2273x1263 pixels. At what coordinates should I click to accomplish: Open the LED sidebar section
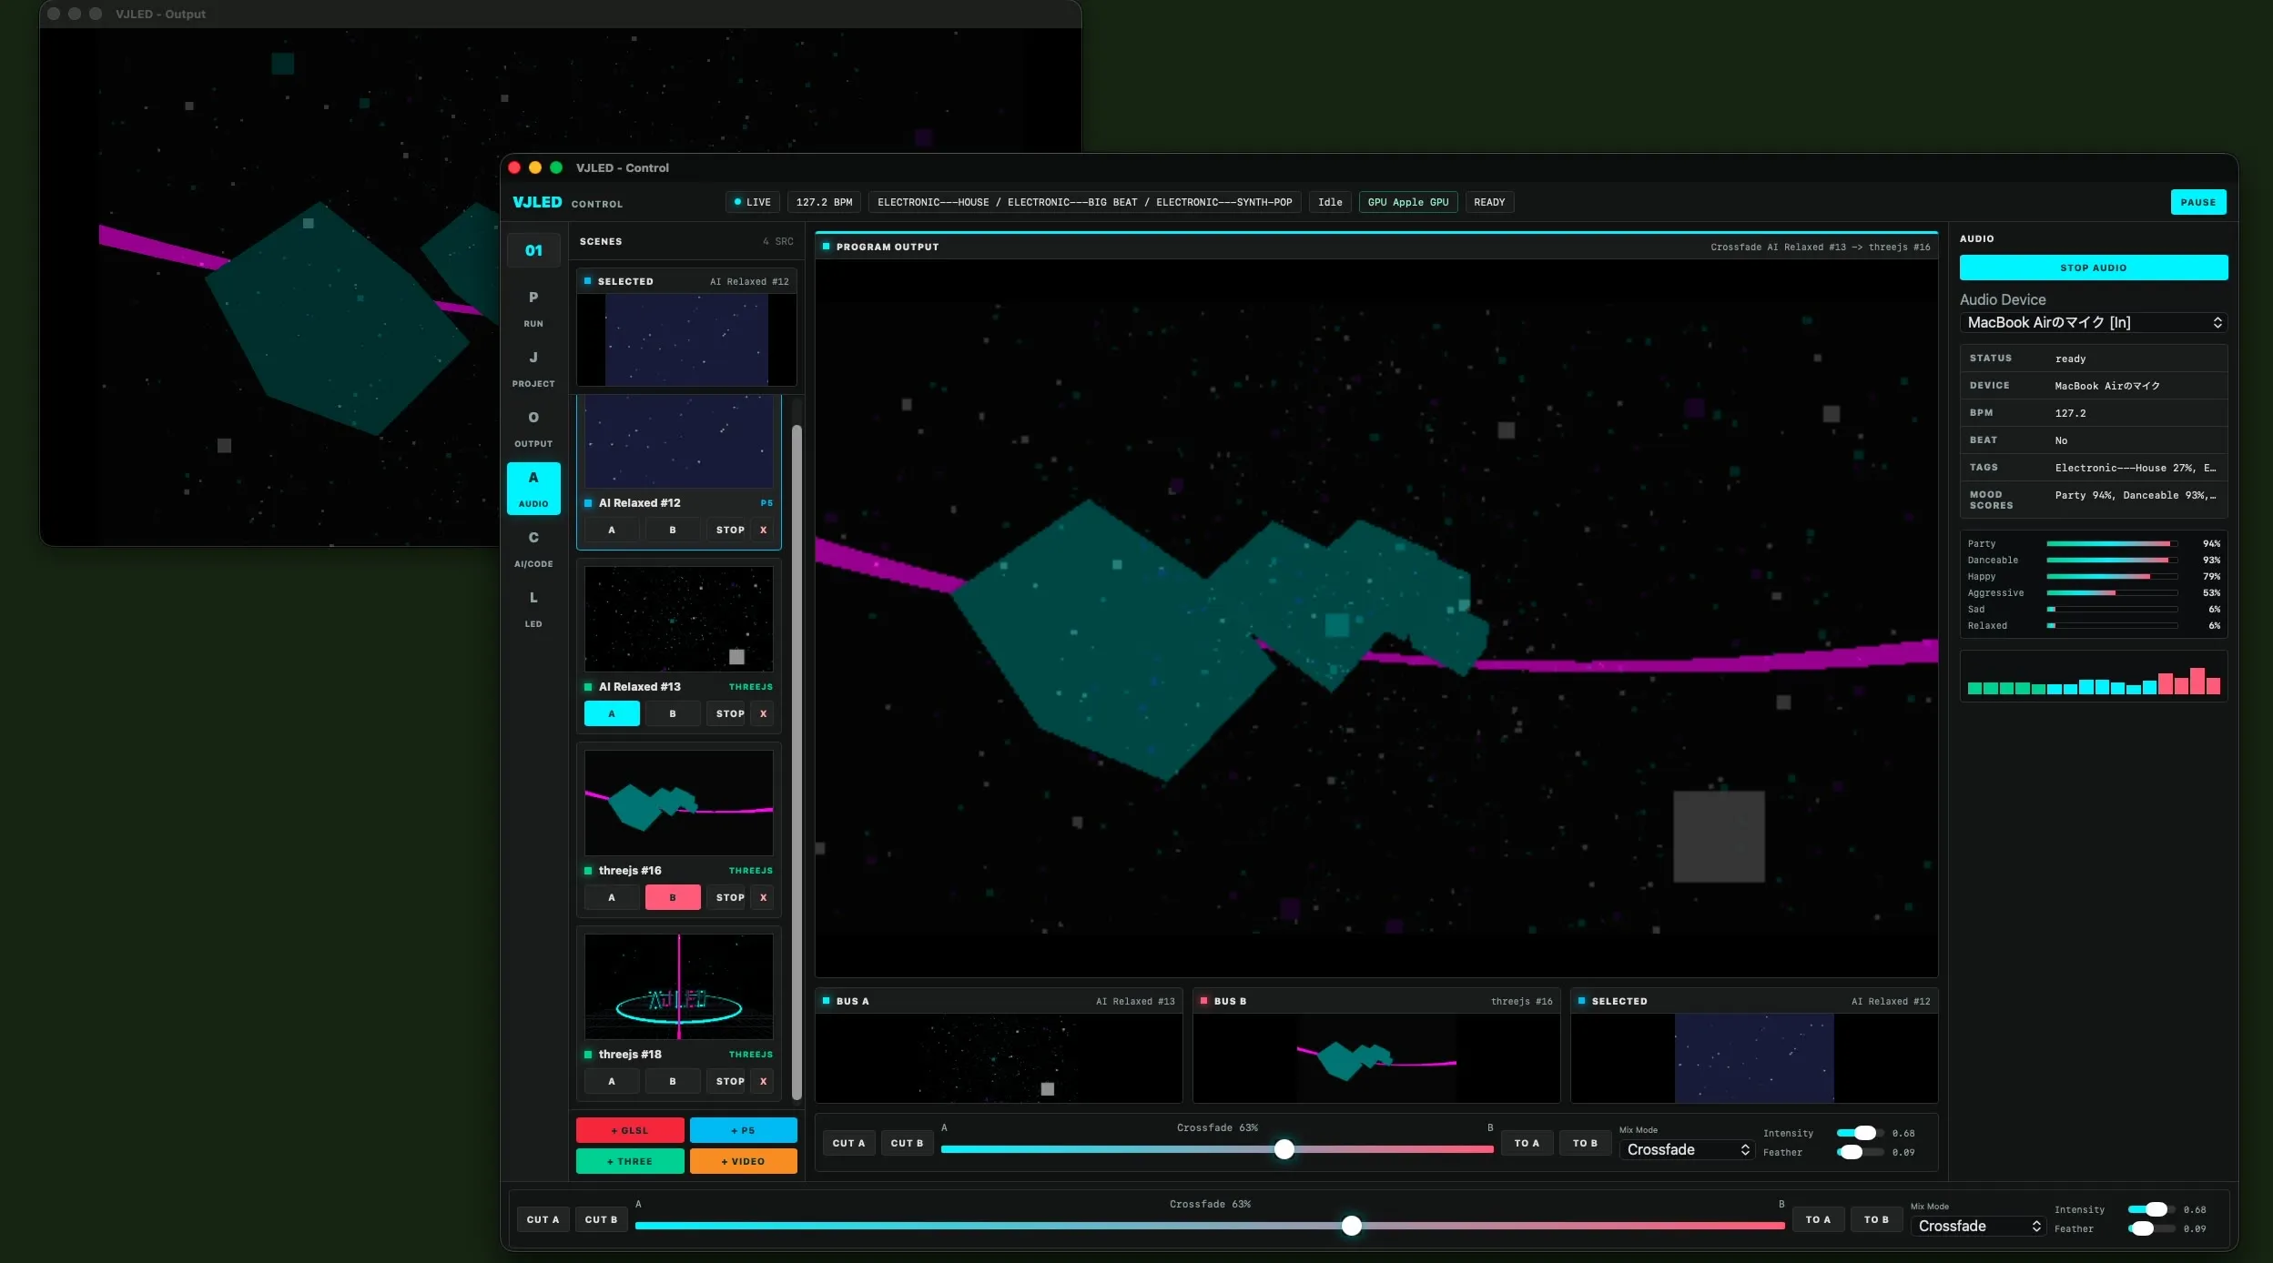point(533,609)
